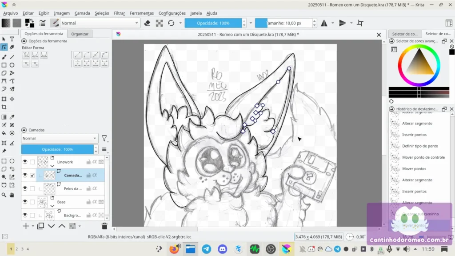Expand the add layer dropdown arrow
The width and height of the screenshot is (455, 256).
pos(33,226)
